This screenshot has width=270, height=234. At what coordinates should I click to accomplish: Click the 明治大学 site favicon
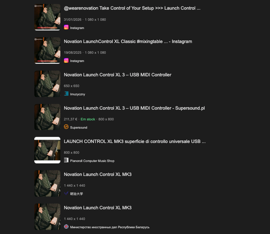(x=66, y=194)
